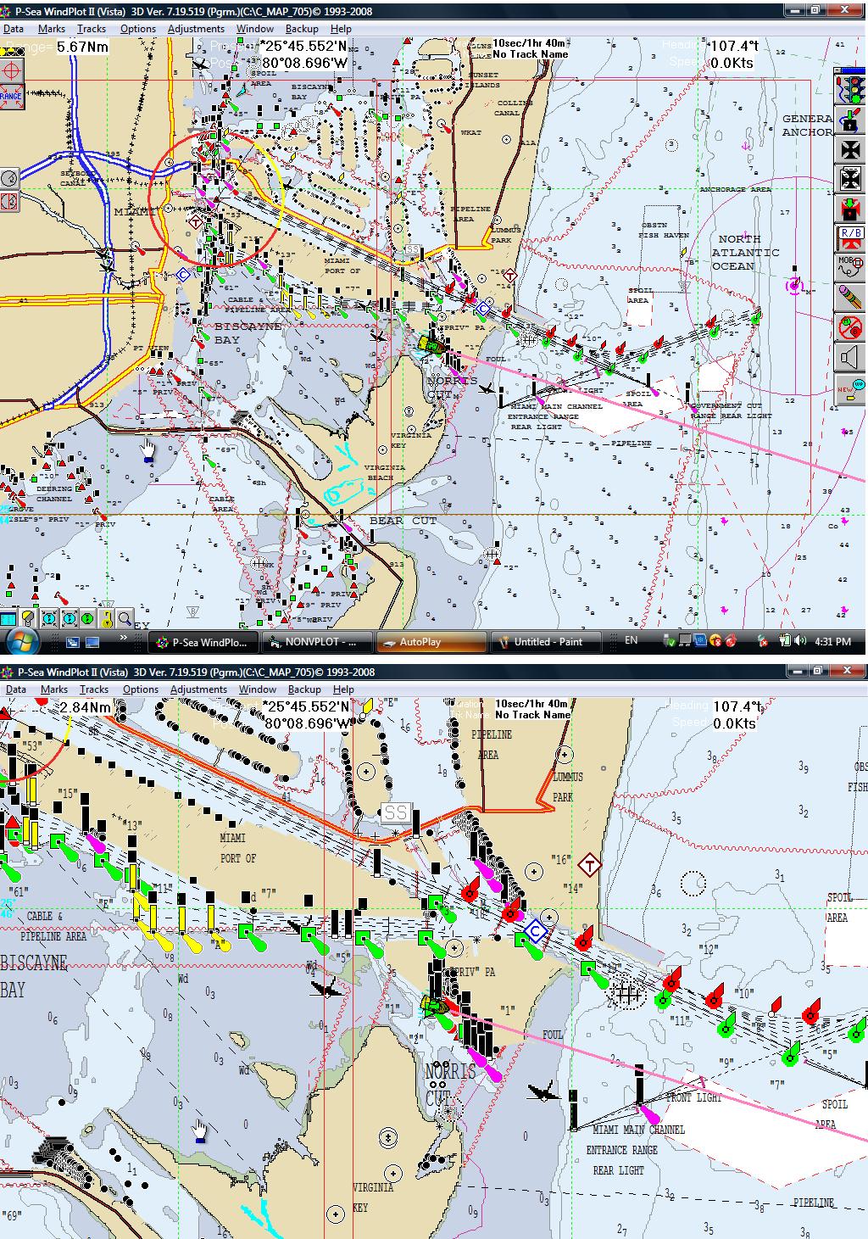Viewport: 868px width, 1239px height.
Task: Click the red prohibited-circle icon
Action: pos(849,327)
